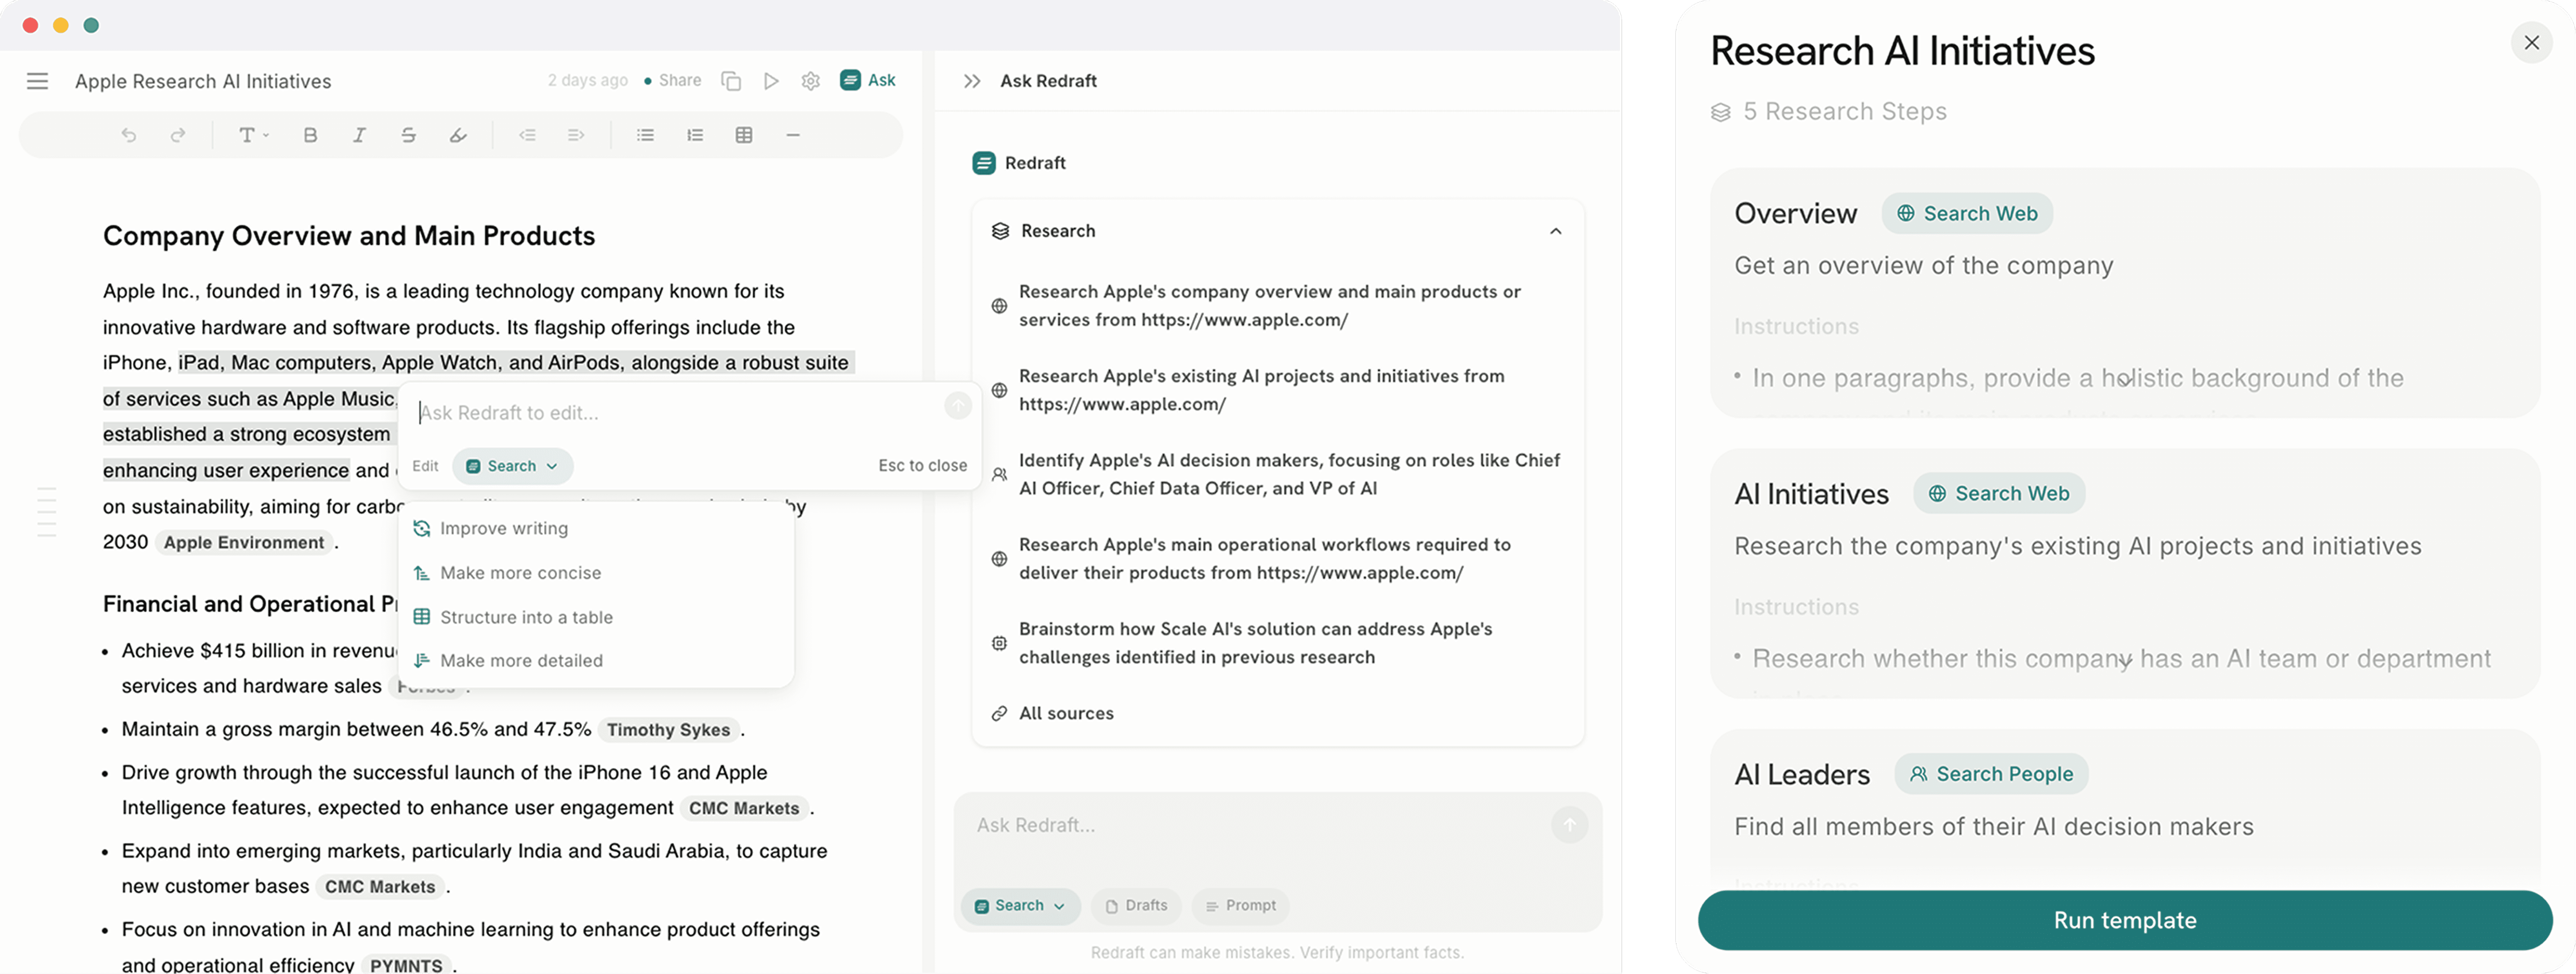The width and height of the screenshot is (2576, 974).
Task: Select the highlighter tool icon
Action: pos(458,135)
